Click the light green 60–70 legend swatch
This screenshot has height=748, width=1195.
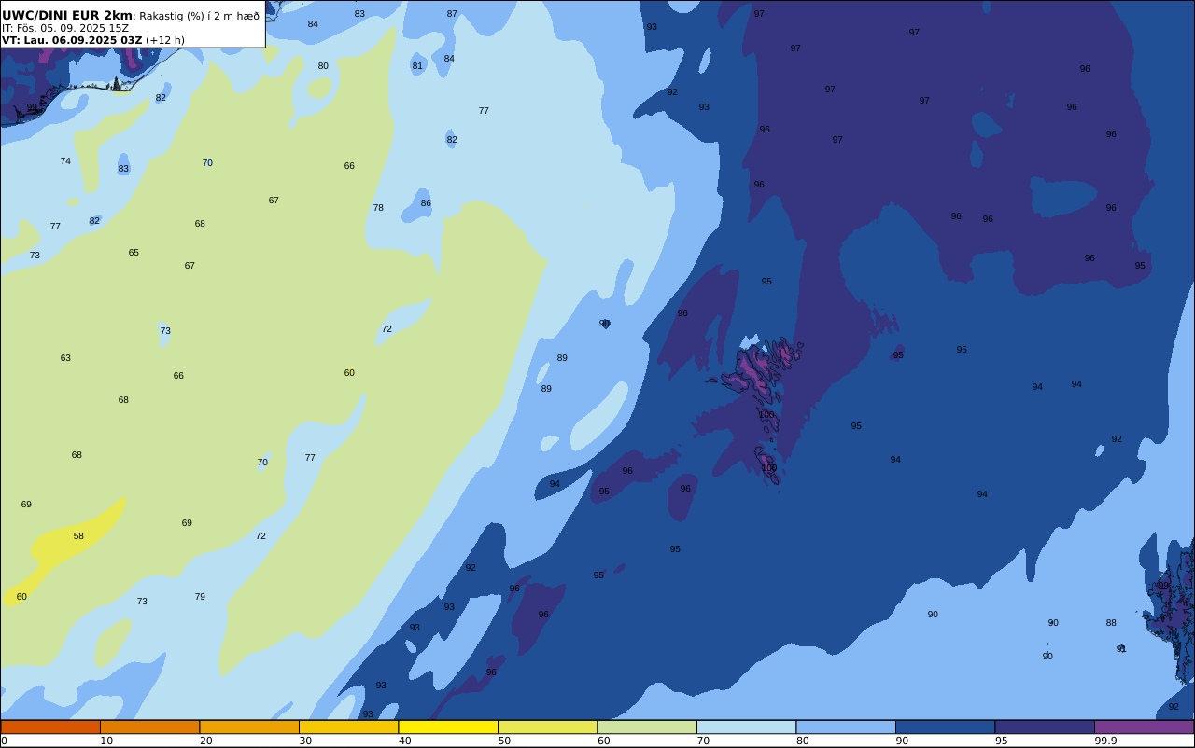647,727
